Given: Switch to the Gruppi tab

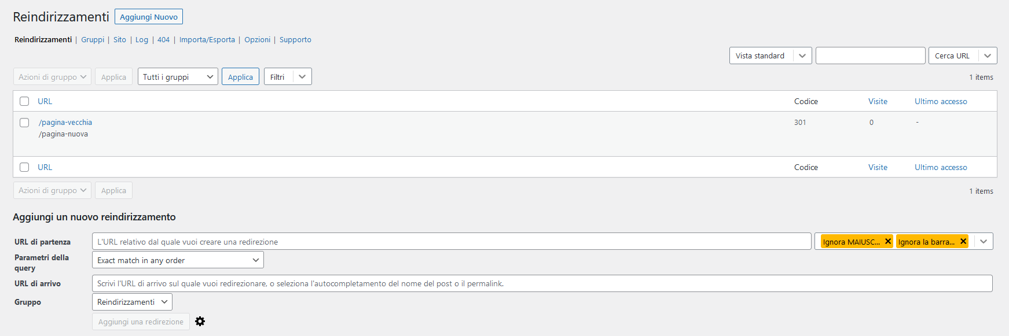Looking at the screenshot, I should click(x=93, y=40).
